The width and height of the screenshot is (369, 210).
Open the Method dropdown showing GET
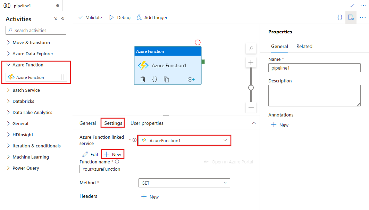click(226, 183)
